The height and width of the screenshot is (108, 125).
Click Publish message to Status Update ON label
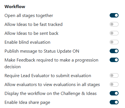coord(42,51)
